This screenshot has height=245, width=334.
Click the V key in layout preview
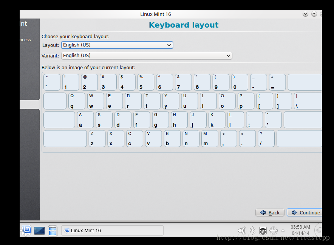pos(153,139)
